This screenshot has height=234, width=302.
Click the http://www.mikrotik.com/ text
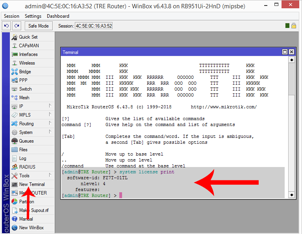tap(224, 107)
